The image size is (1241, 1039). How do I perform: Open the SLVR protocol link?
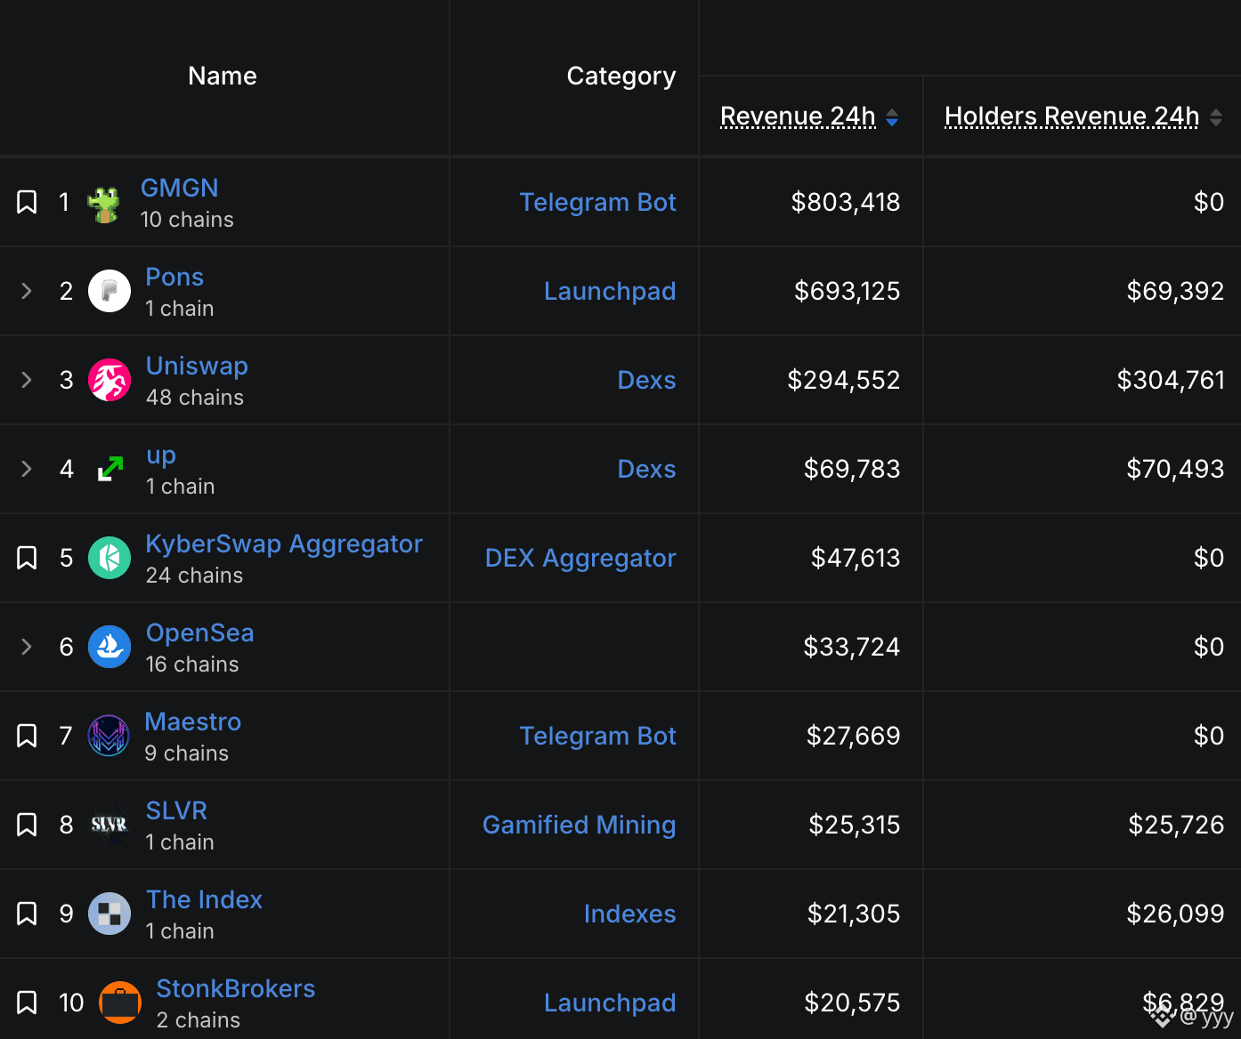pos(176,810)
